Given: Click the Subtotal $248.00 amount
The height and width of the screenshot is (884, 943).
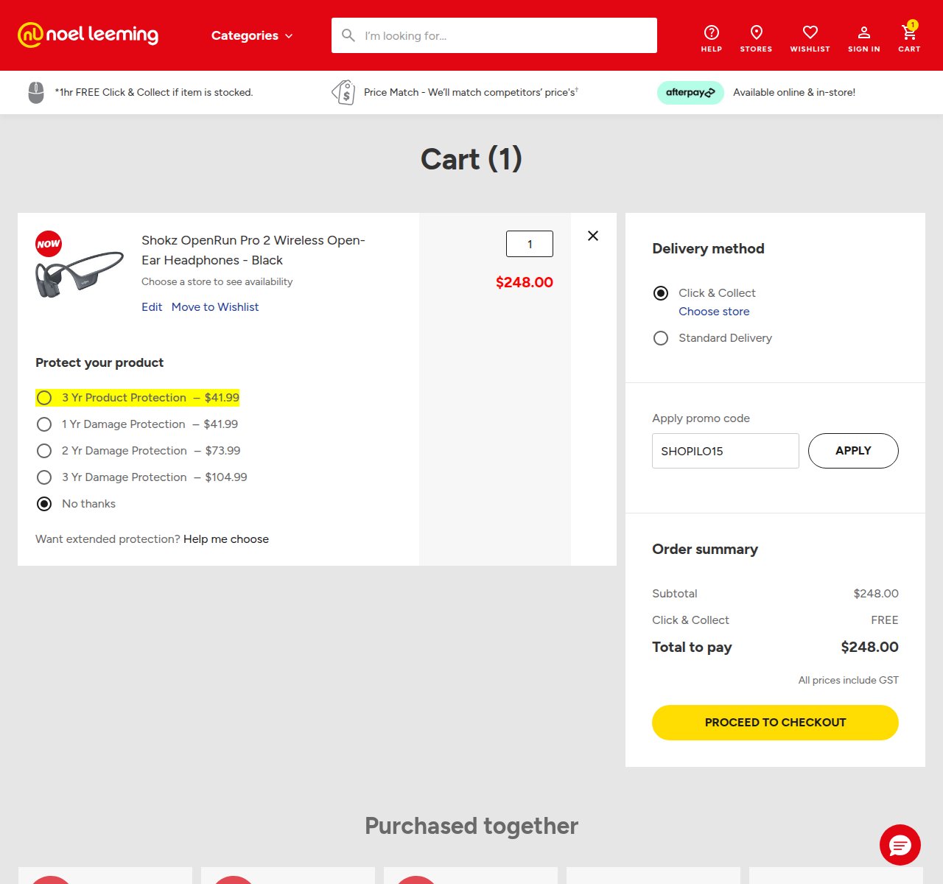Looking at the screenshot, I should [876, 594].
